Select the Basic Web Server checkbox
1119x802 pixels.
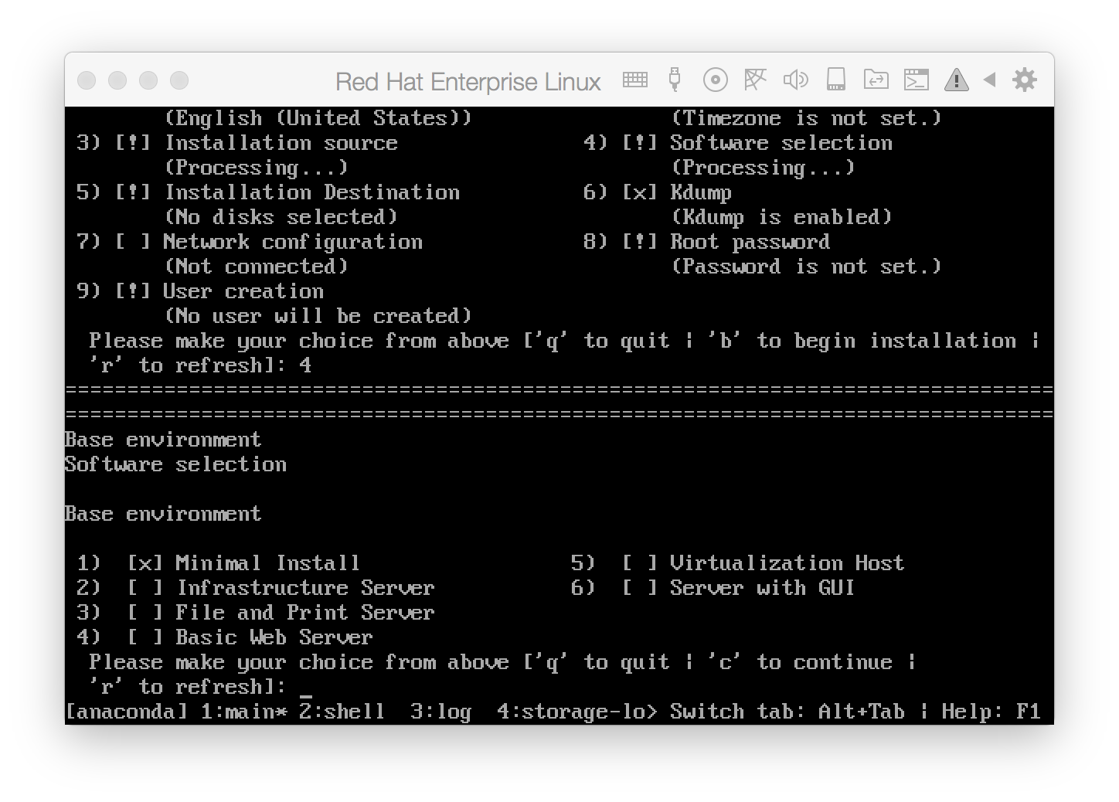[145, 637]
